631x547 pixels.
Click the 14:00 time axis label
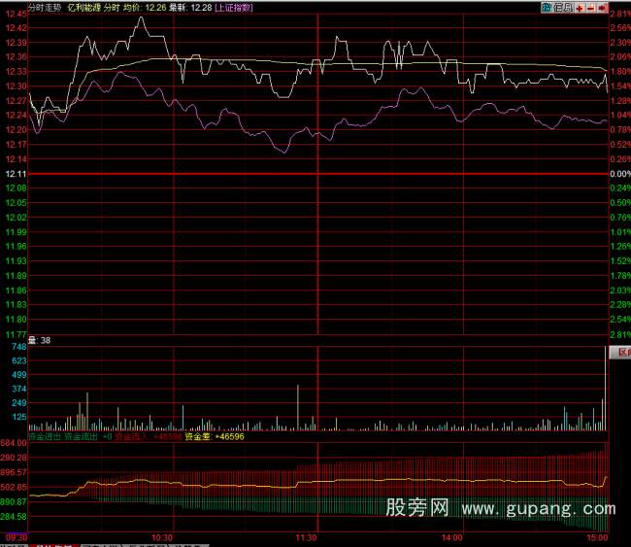pos(452,537)
